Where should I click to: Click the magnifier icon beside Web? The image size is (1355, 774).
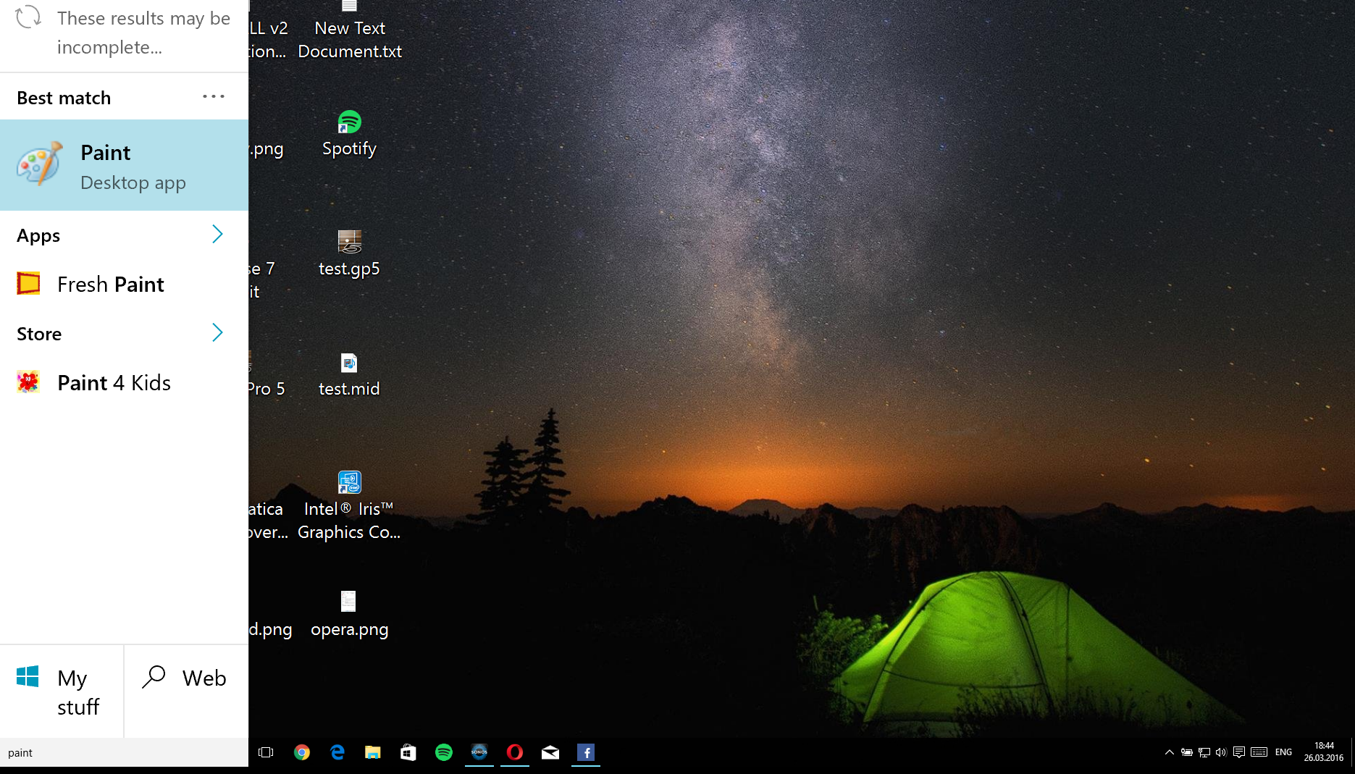154,676
